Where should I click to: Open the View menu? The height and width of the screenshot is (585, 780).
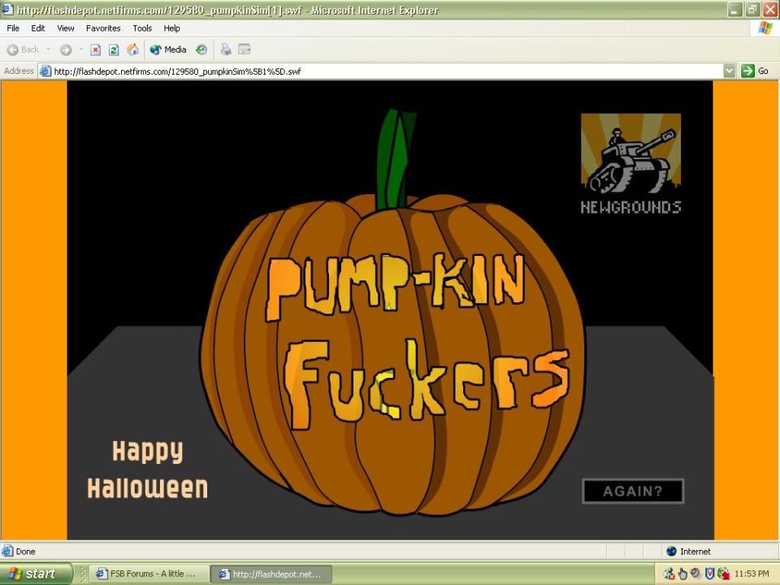(x=66, y=28)
